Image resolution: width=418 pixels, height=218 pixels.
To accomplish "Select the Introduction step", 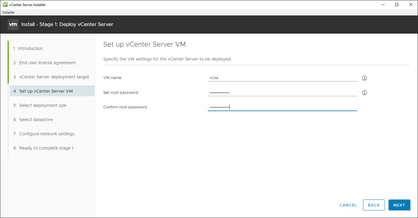I will tap(30, 48).
